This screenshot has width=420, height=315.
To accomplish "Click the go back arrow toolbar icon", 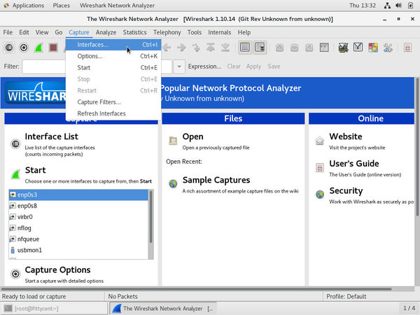I will (x=167, y=48).
